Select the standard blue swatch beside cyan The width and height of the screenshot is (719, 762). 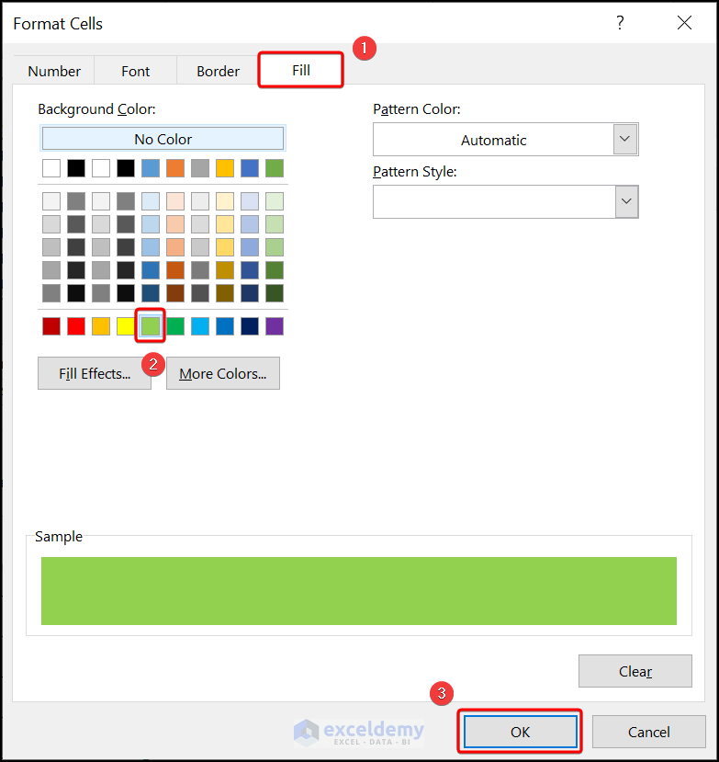[225, 326]
